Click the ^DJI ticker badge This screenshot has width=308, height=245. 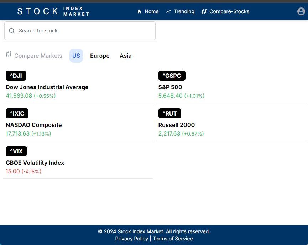(x=16, y=76)
